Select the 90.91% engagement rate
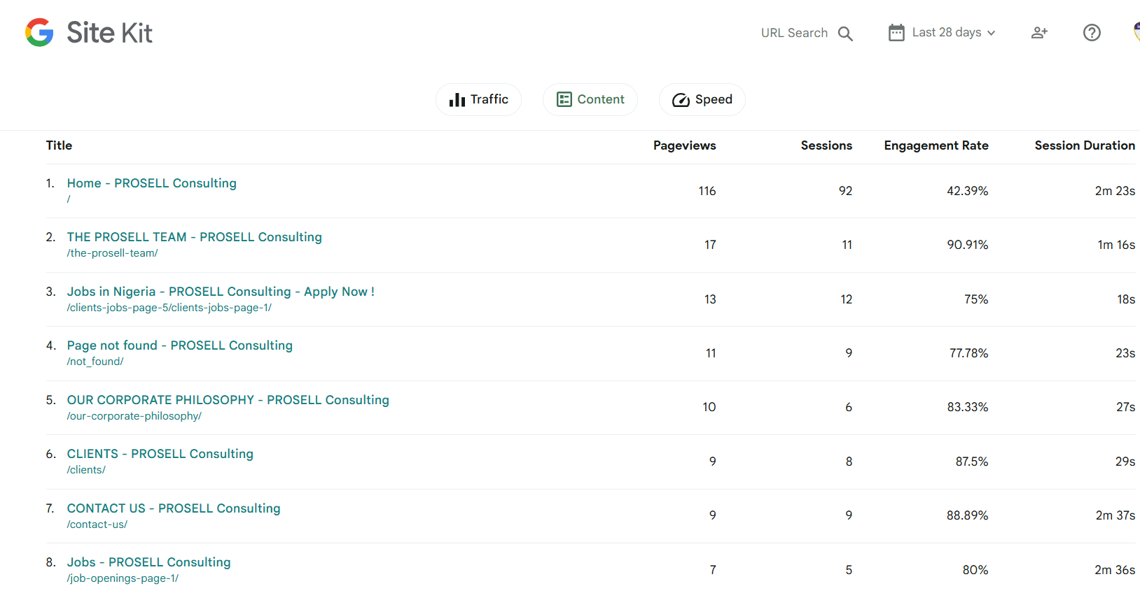 968,245
